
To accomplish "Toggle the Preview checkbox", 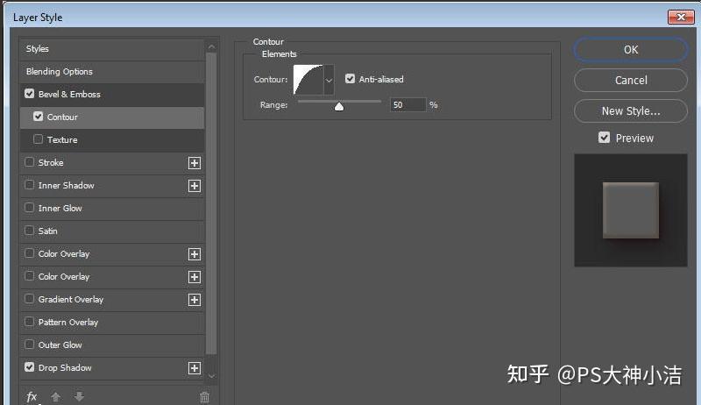I will pyautogui.click(x=604, y=138).
